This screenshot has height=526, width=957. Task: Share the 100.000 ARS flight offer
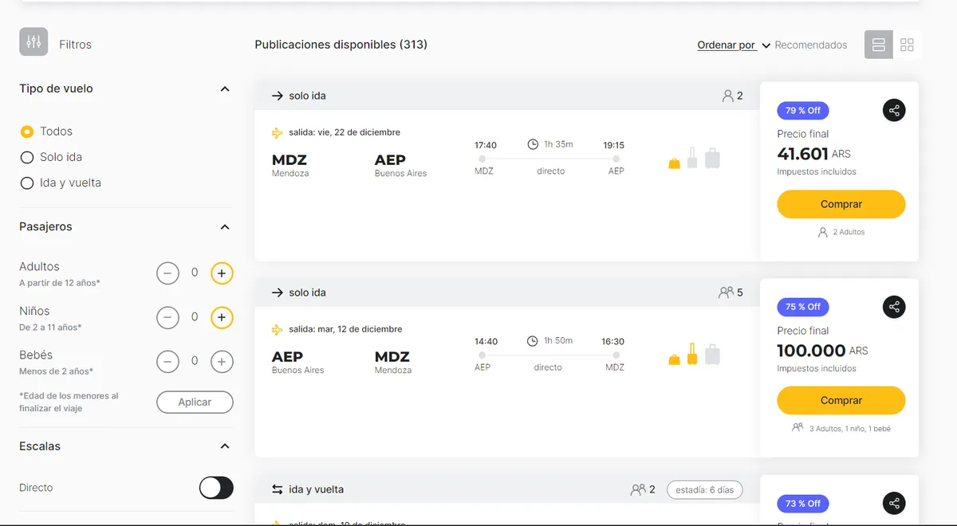(x=894, y=307)
